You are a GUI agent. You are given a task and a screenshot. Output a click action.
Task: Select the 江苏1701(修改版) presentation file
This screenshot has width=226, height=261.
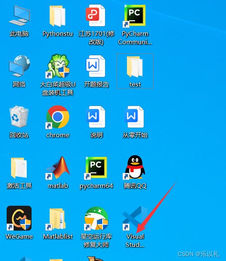(96, 15)
